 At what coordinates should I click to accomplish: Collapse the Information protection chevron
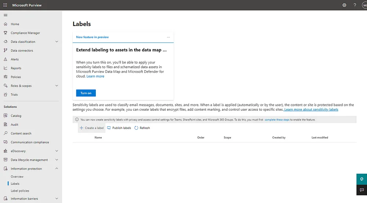click(57, 169)
